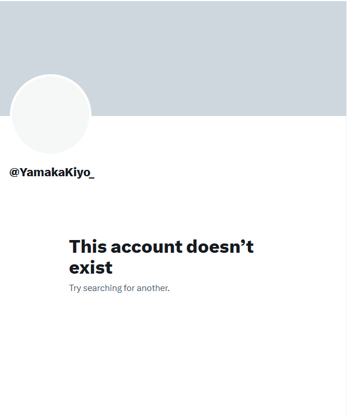Screen dimensions: 348x418
Task: Click the "Kiyo" part of the handle
Action: 78,173
